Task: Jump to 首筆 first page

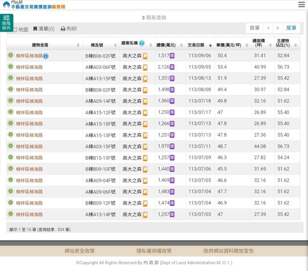Action: click(x=254, y=28)
